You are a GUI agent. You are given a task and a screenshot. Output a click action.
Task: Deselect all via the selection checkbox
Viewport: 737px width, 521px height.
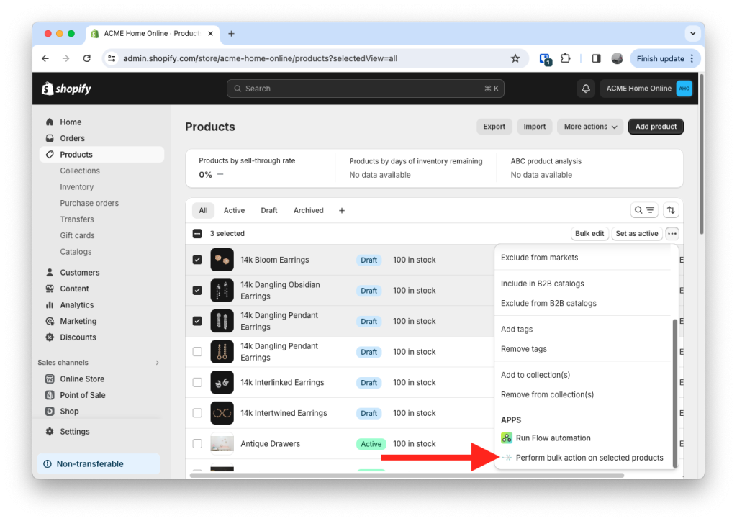196,233
